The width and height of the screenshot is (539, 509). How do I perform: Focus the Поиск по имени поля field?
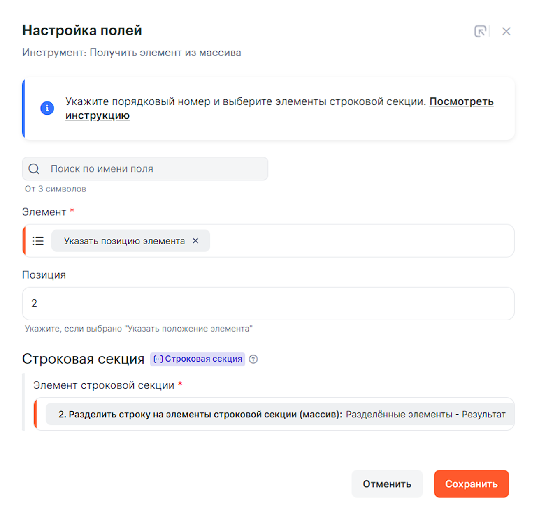pos(156,169)
